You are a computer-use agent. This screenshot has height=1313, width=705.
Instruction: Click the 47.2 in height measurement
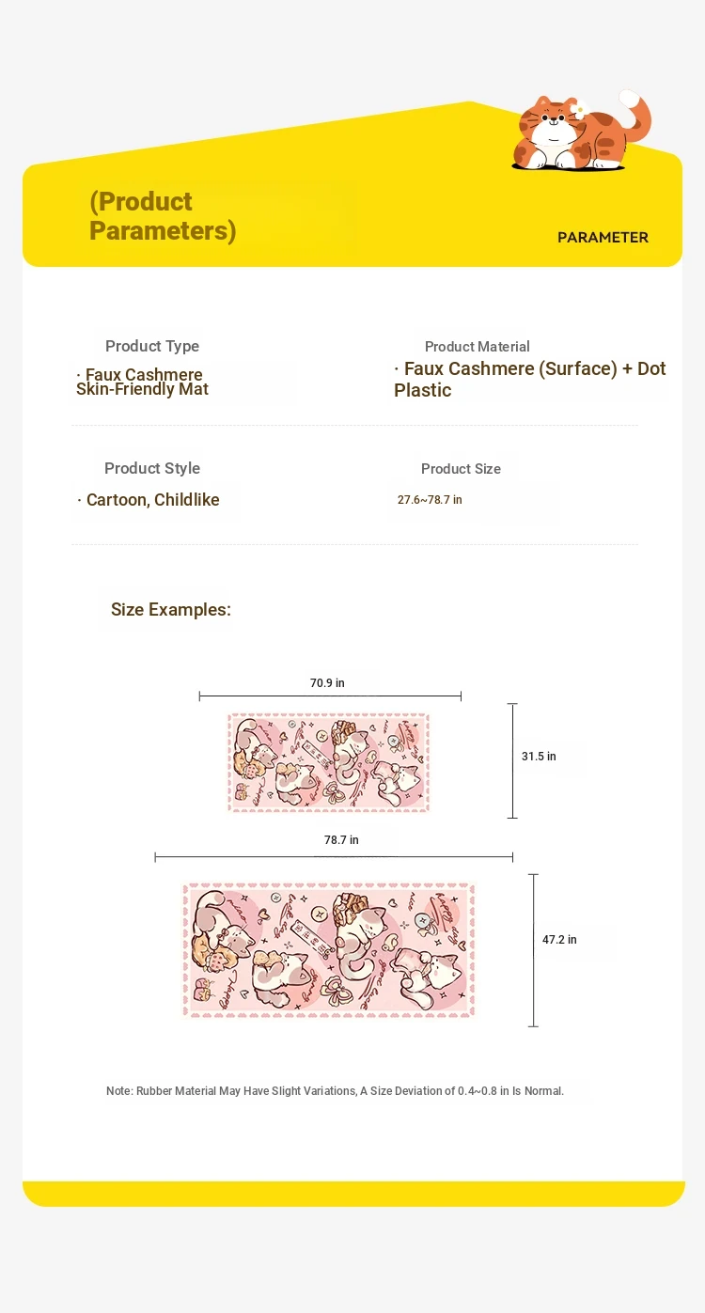coord(559,940)
